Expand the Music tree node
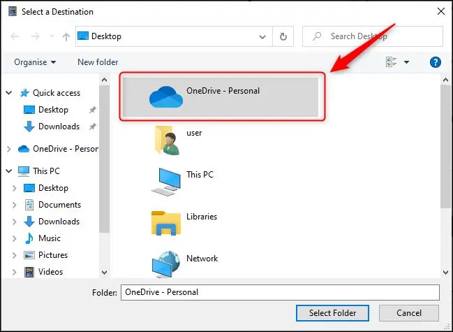Image resolution: width=453 pixels, height=332 pixels. pos(14,238)
